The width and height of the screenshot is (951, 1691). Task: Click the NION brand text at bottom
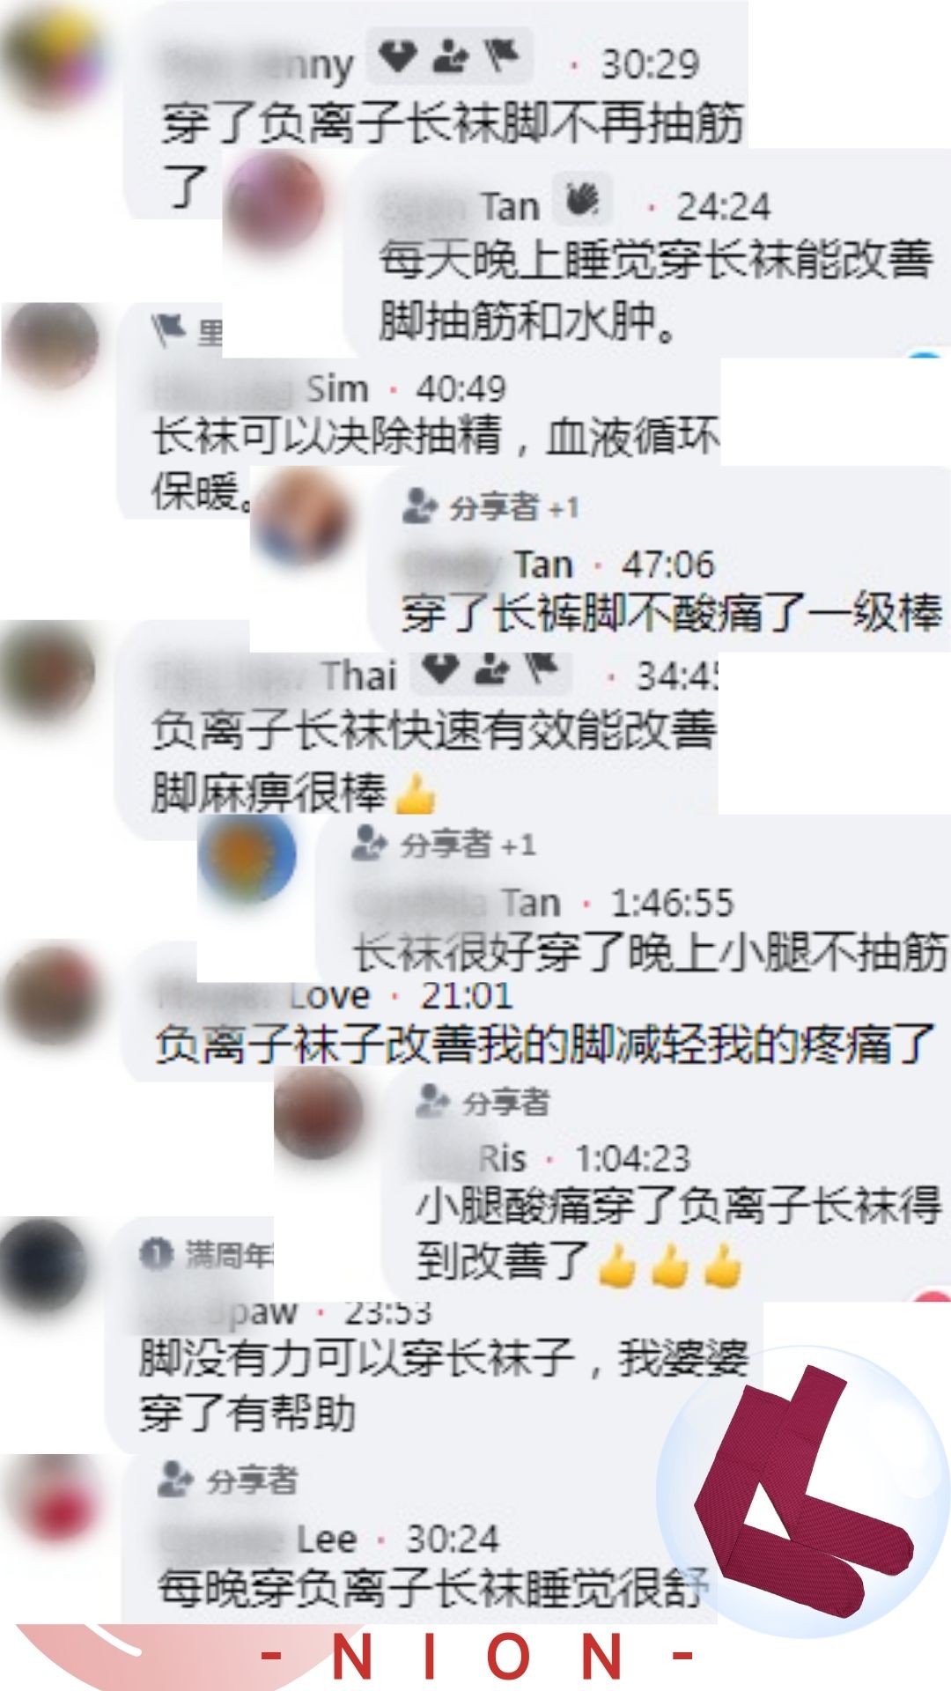pyautogui.click(x=476, y=1657)
